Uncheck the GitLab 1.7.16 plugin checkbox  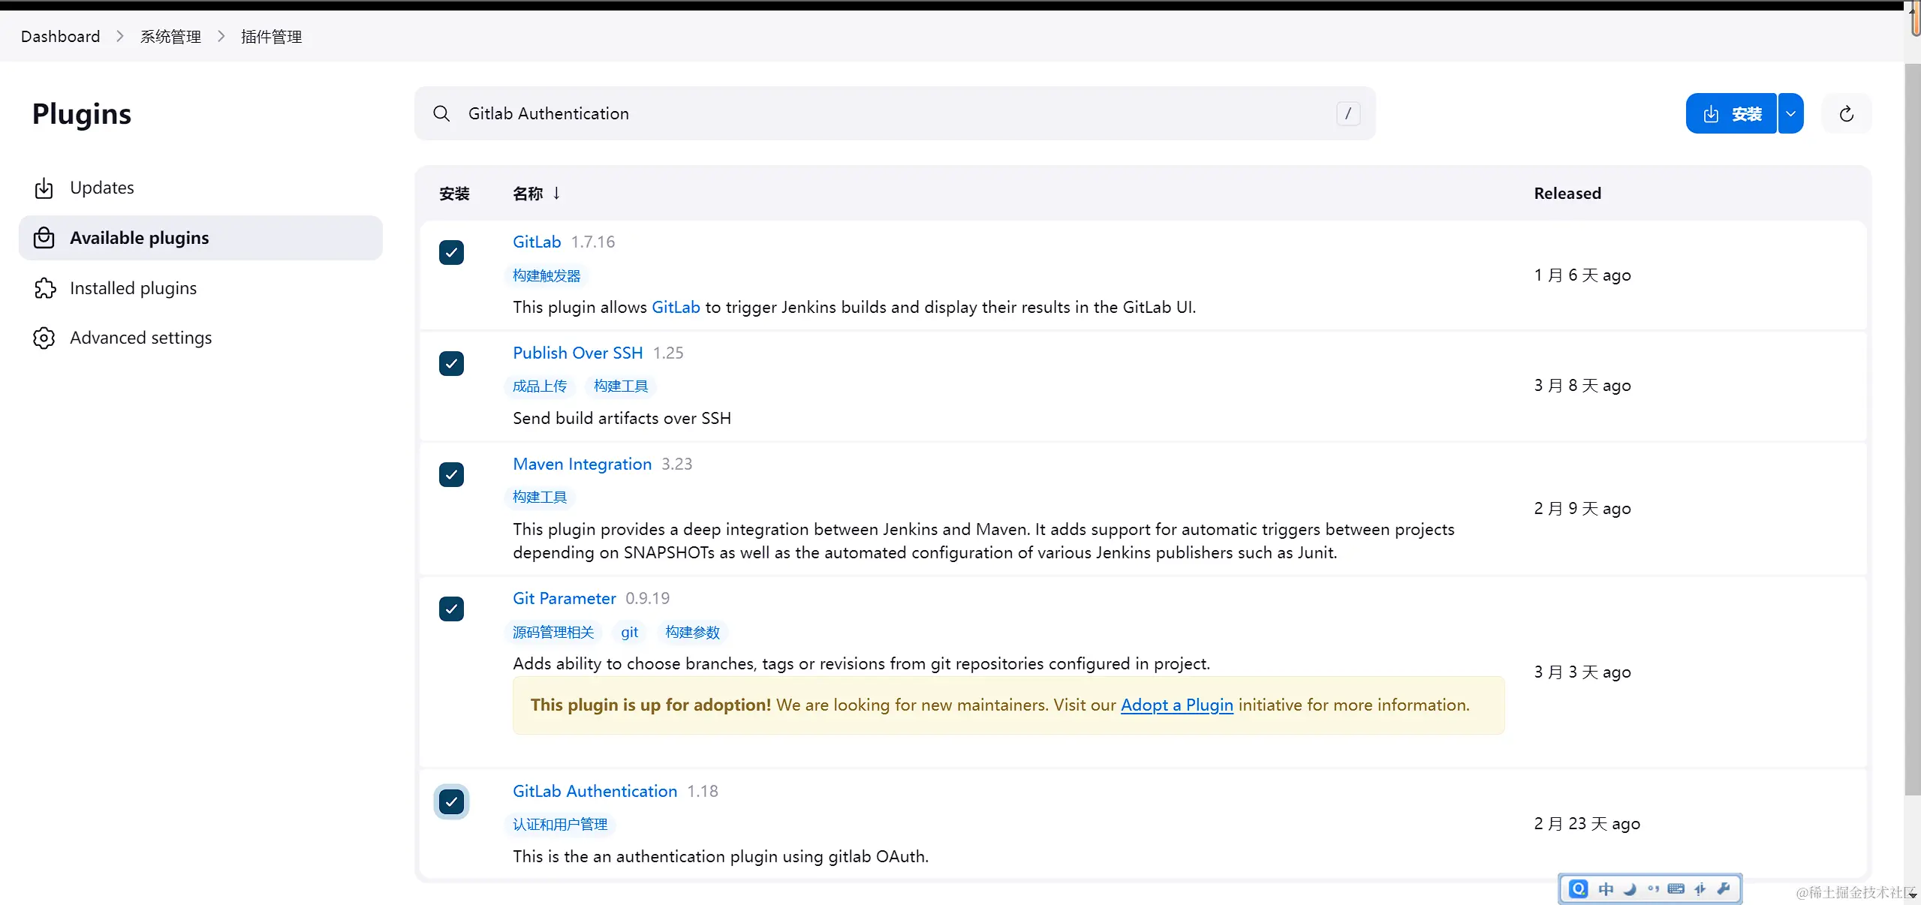pos(451,253)
